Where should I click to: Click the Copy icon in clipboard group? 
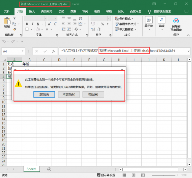(15, 24)
